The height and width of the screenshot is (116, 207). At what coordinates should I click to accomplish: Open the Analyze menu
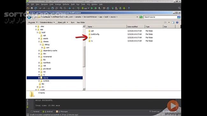[x=58, y=4]
